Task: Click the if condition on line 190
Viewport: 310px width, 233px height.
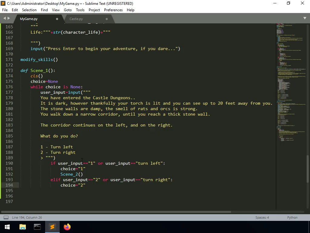Action: click(x=108, y=163)
